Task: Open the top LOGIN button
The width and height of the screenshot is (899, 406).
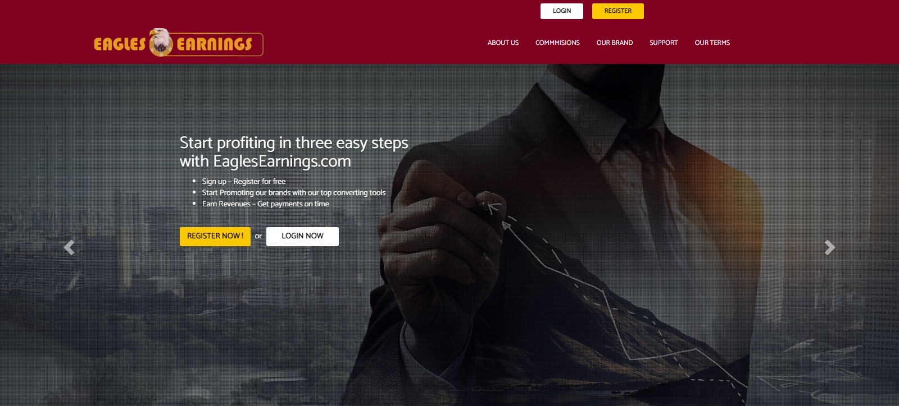Action: 562,11
